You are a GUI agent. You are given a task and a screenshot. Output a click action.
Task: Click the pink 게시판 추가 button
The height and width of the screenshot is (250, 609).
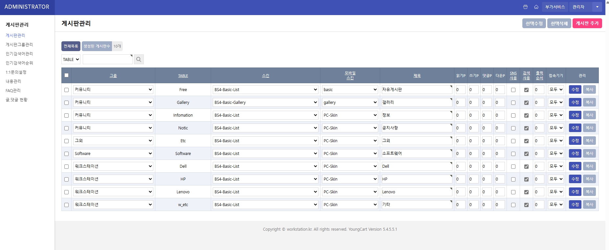(587, 23)
